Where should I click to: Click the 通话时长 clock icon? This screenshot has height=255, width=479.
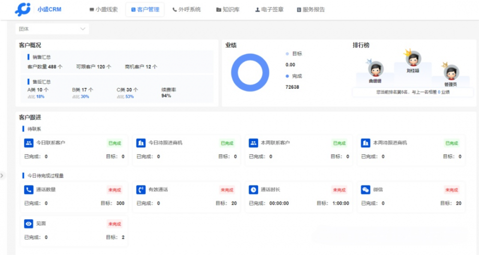click(253, 190)
